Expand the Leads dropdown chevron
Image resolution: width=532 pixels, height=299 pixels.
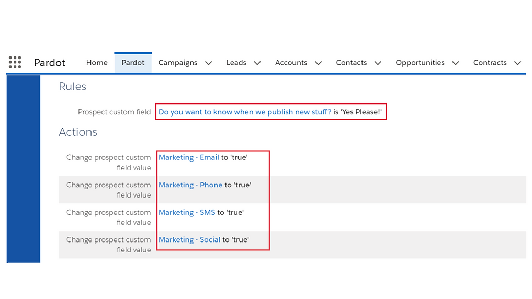coord(257,63)
